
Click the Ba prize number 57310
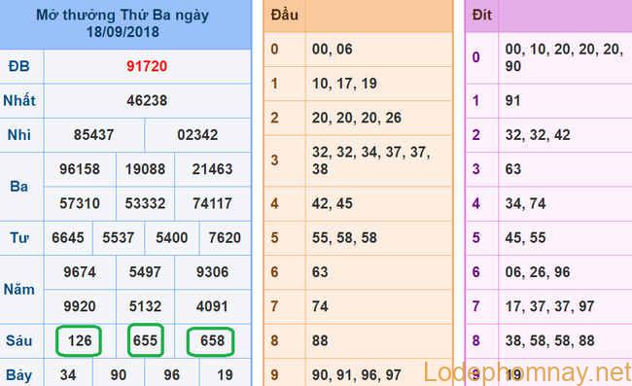click(x=80, y=203)
